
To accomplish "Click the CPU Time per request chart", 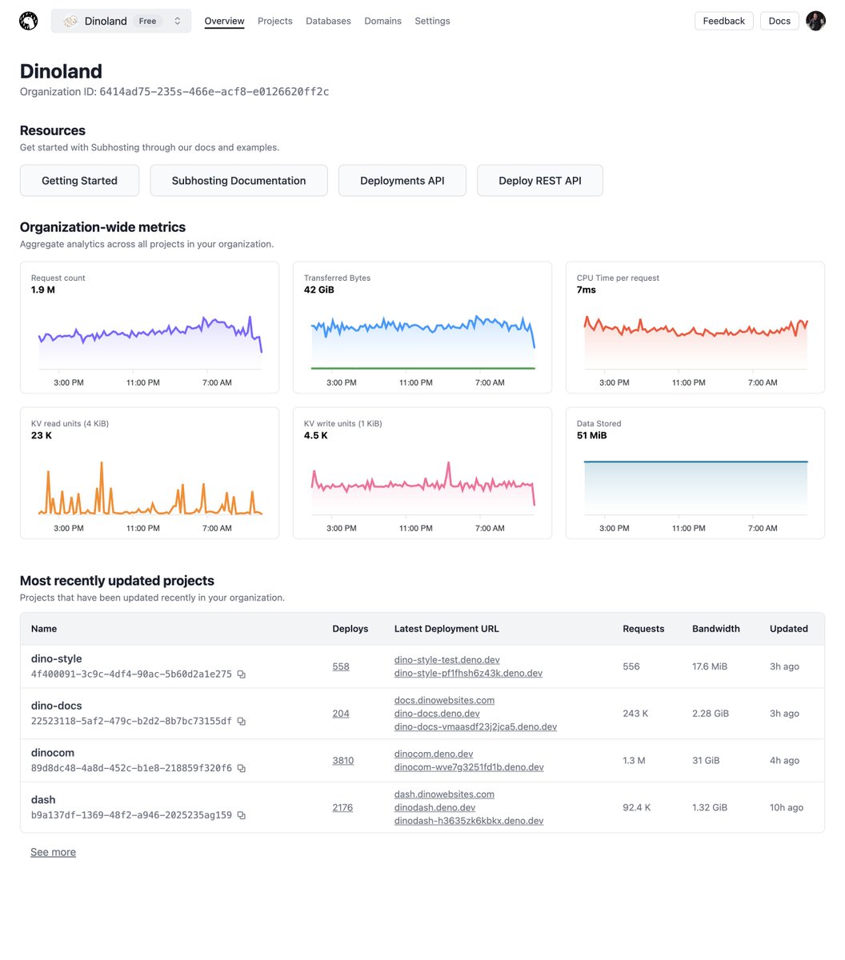I will 695,327.
